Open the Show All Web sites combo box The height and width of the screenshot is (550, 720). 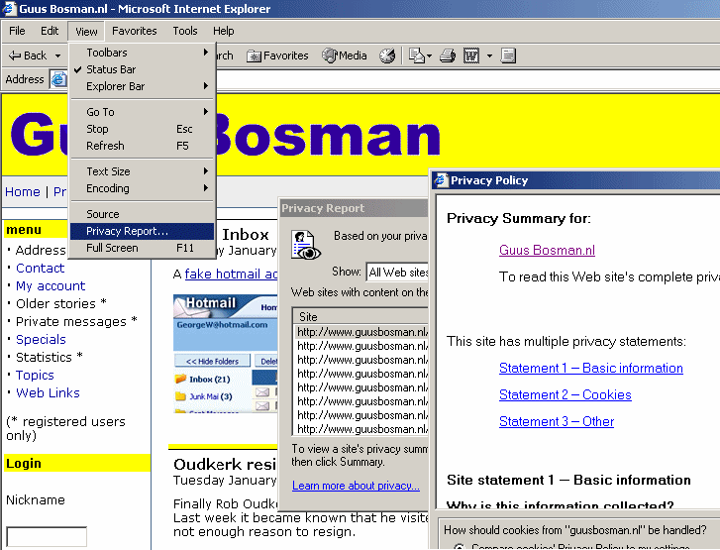(x=397, y=272)
